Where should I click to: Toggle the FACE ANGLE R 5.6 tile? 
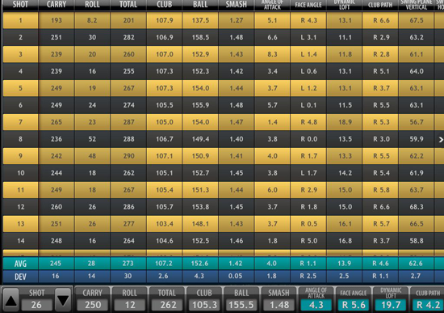coord(354,305)
